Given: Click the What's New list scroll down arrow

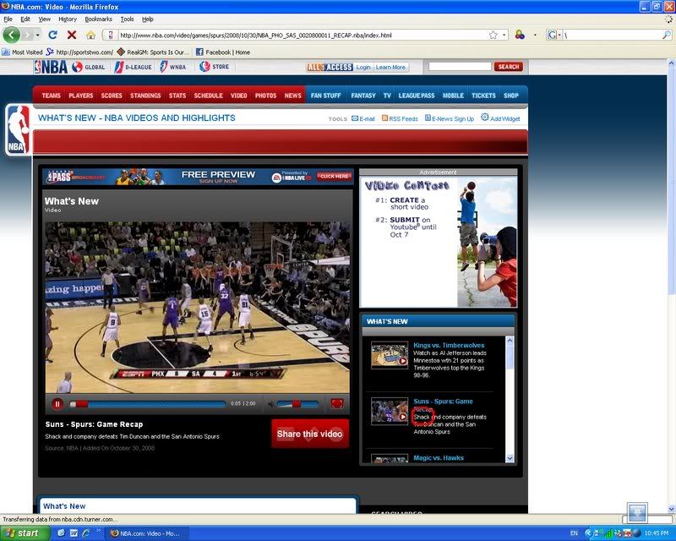Looking at the screenshot, I should pyautogui.click(x=510, y=458).
